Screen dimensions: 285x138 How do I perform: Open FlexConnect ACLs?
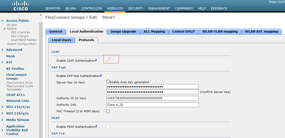click(19, 83)
